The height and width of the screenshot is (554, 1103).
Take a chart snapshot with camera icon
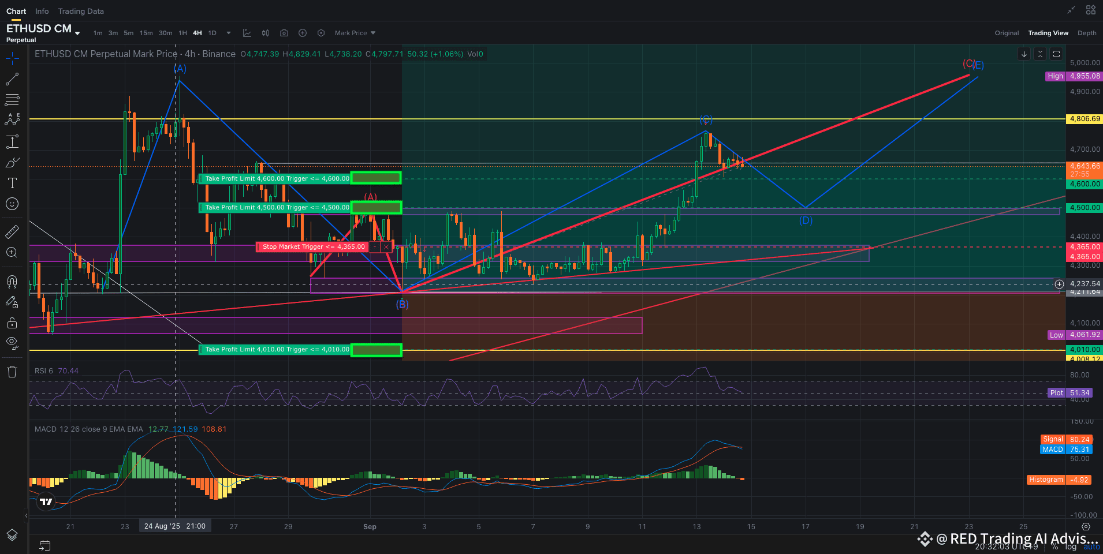pos(284,33)
